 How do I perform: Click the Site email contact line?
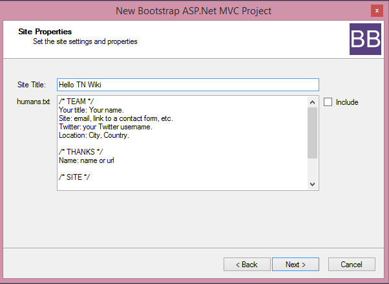click(x=116, y=118)
